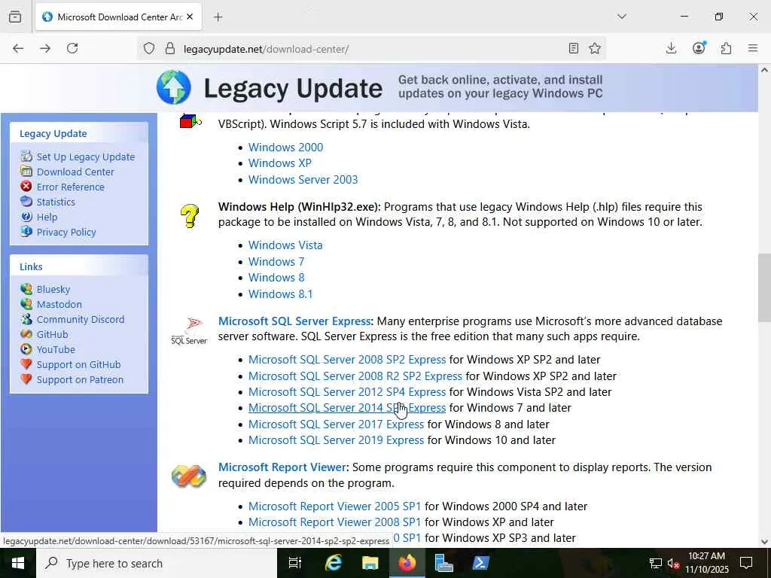Open the Firefox account icon
771x578 pixels.
point(699,47)
